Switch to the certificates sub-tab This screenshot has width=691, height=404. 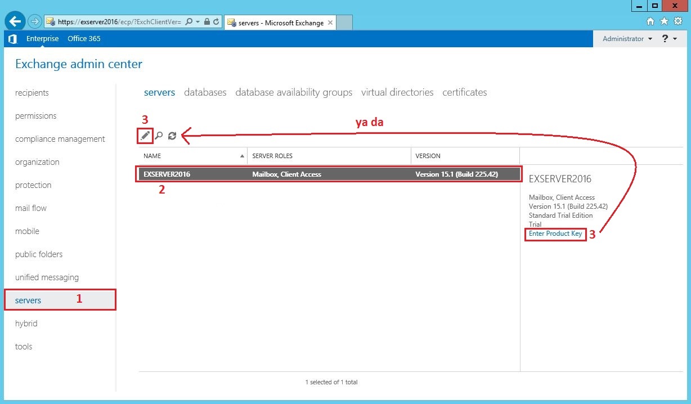tap(465, 92)
